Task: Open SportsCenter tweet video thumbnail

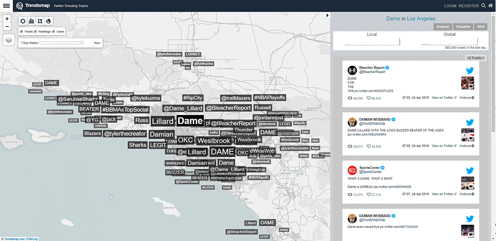Action: point(467,183)
